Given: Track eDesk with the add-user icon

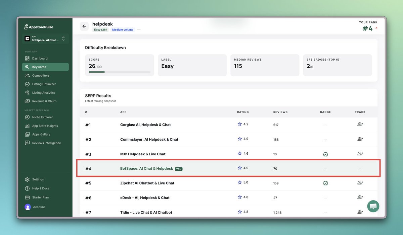Looking at the screenshot, I should point(360,198).
